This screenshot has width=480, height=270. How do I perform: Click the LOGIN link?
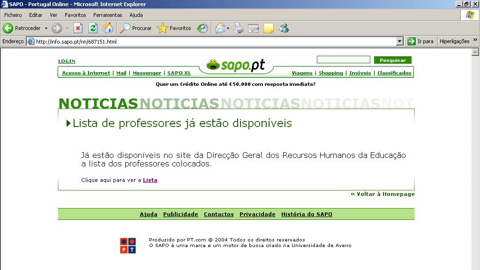coord(67,61)
